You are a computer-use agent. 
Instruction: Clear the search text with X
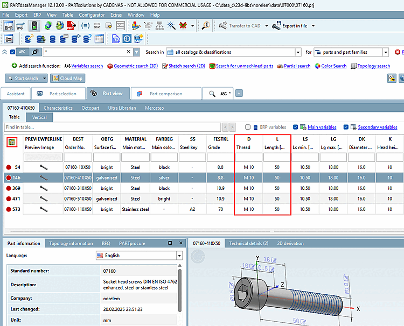pyautogui.click(x=129, y=52)
